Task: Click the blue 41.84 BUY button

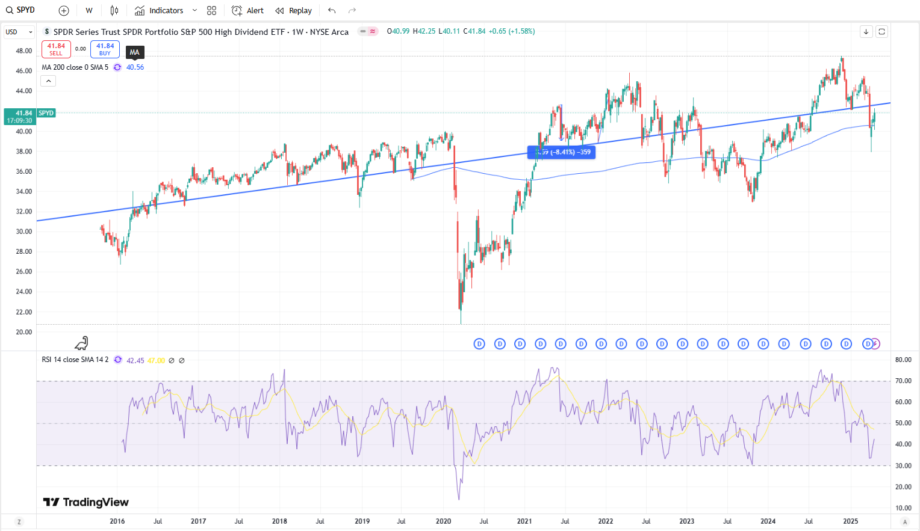Action: coord(105,49)
